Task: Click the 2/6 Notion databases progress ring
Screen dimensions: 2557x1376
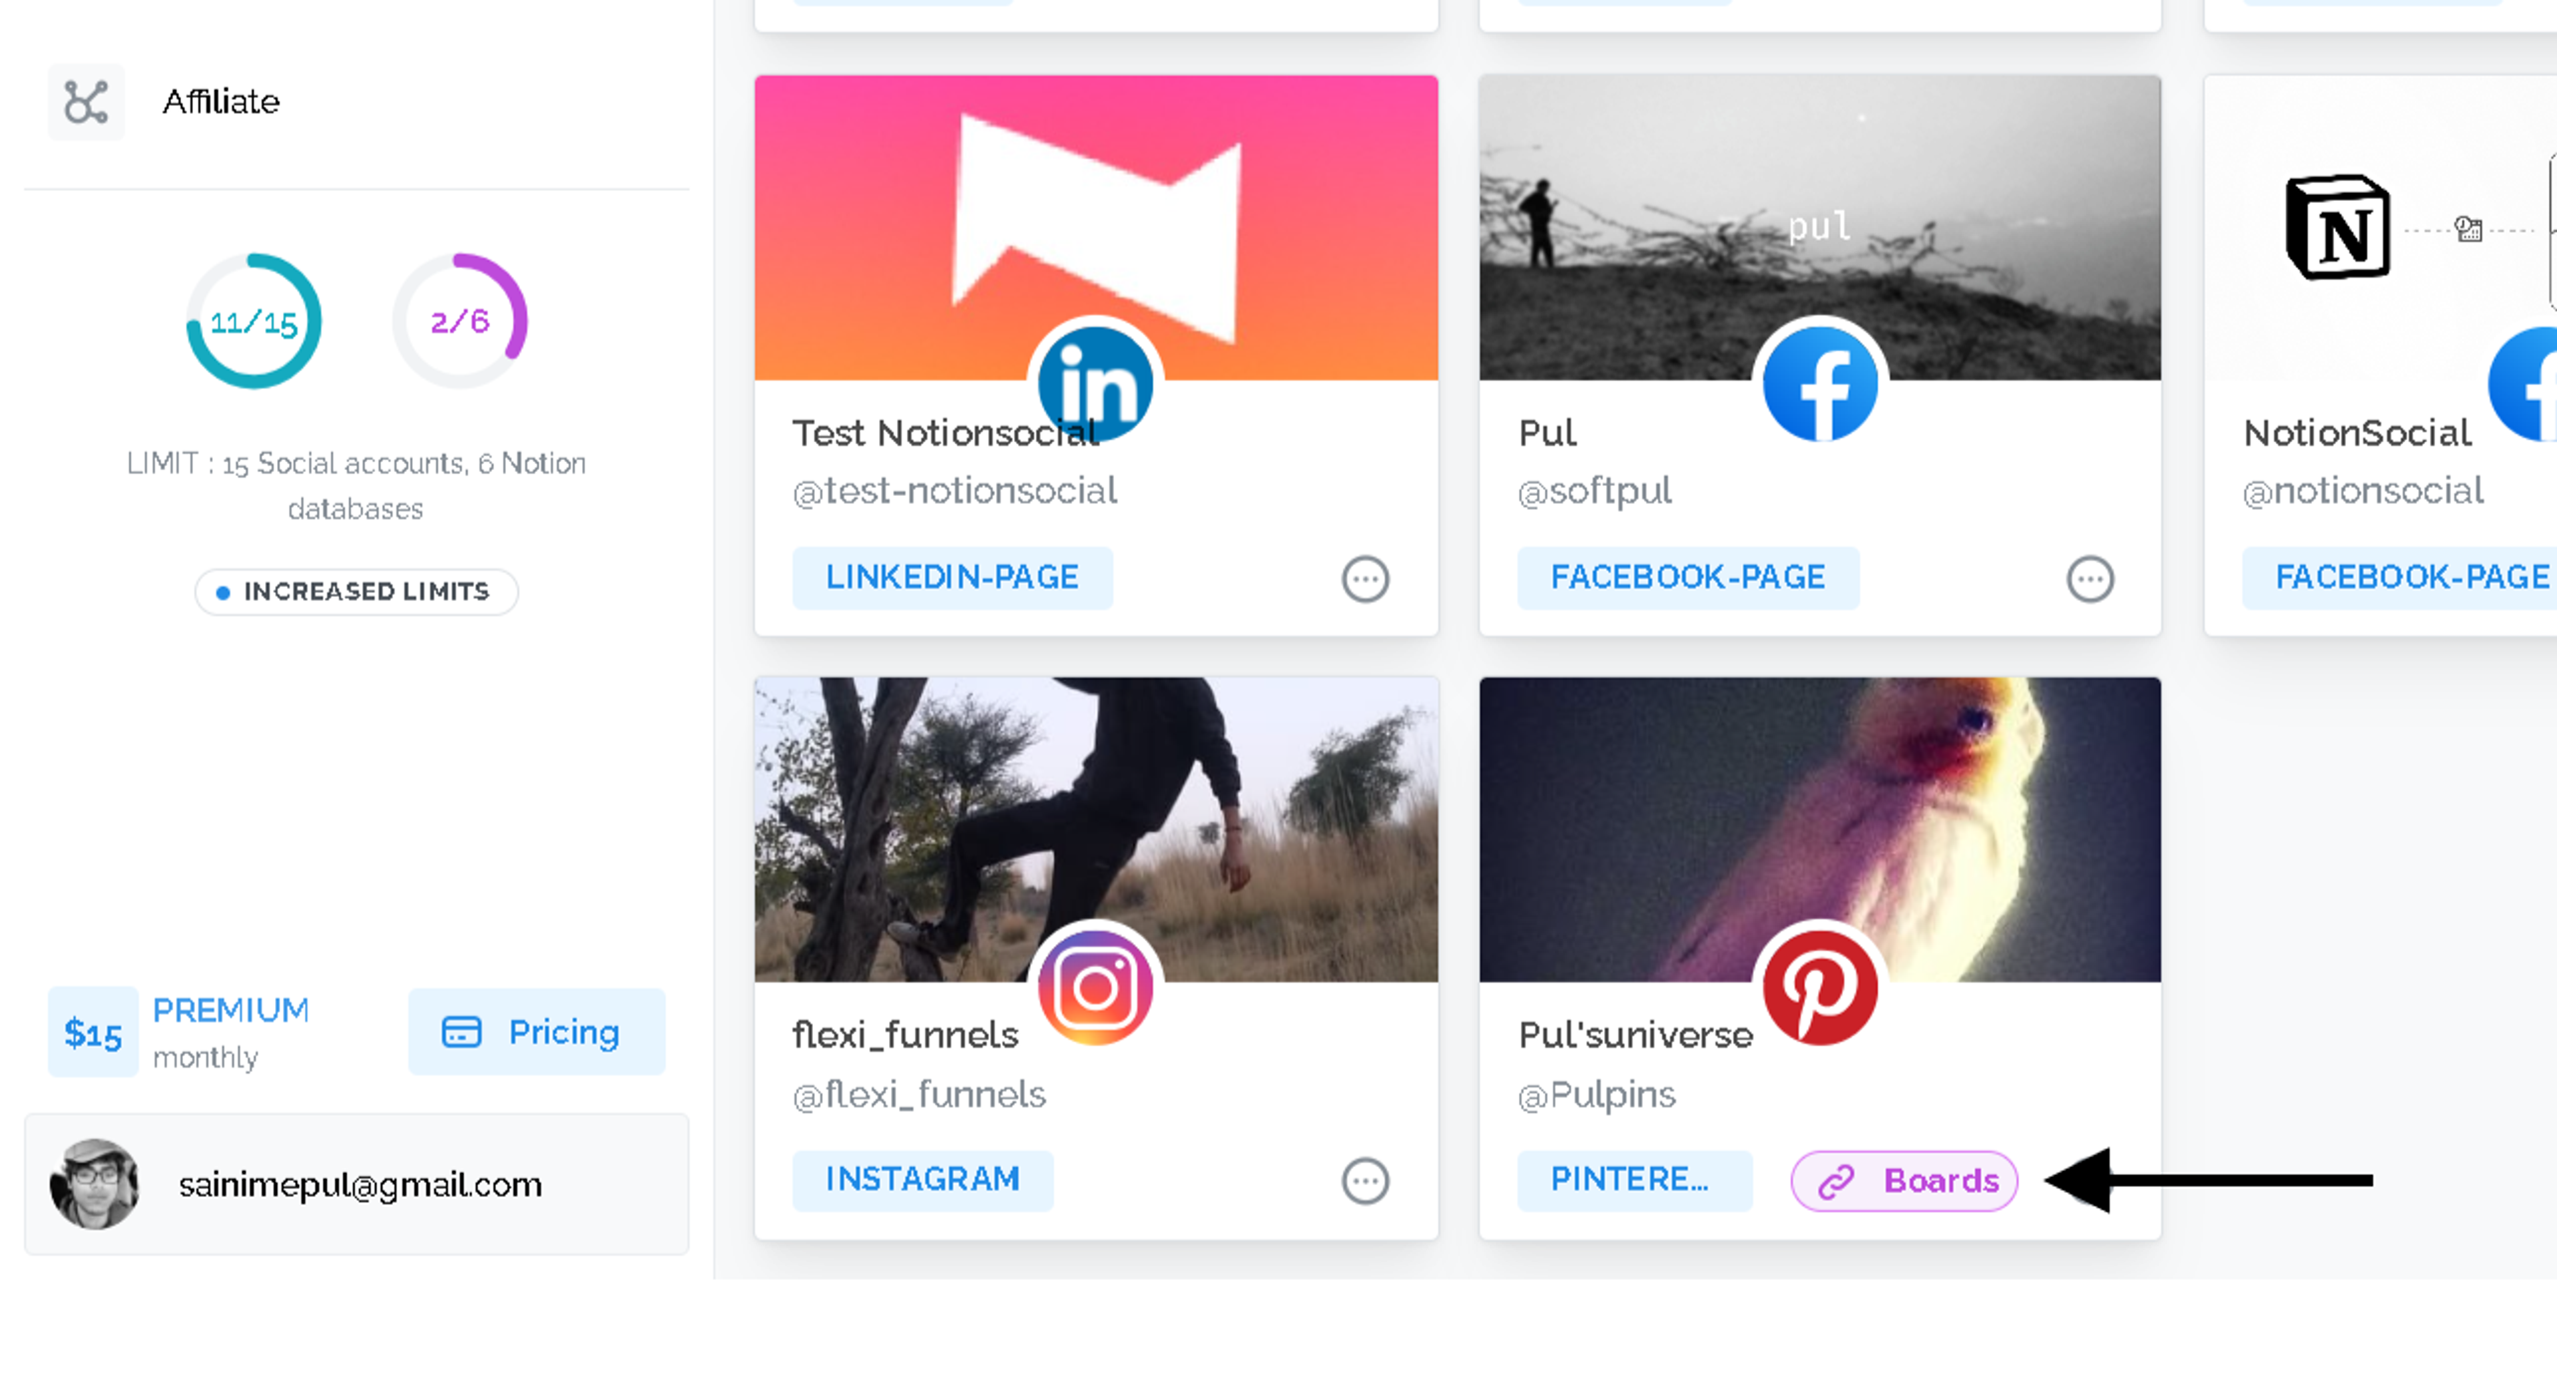Action: 459,322
